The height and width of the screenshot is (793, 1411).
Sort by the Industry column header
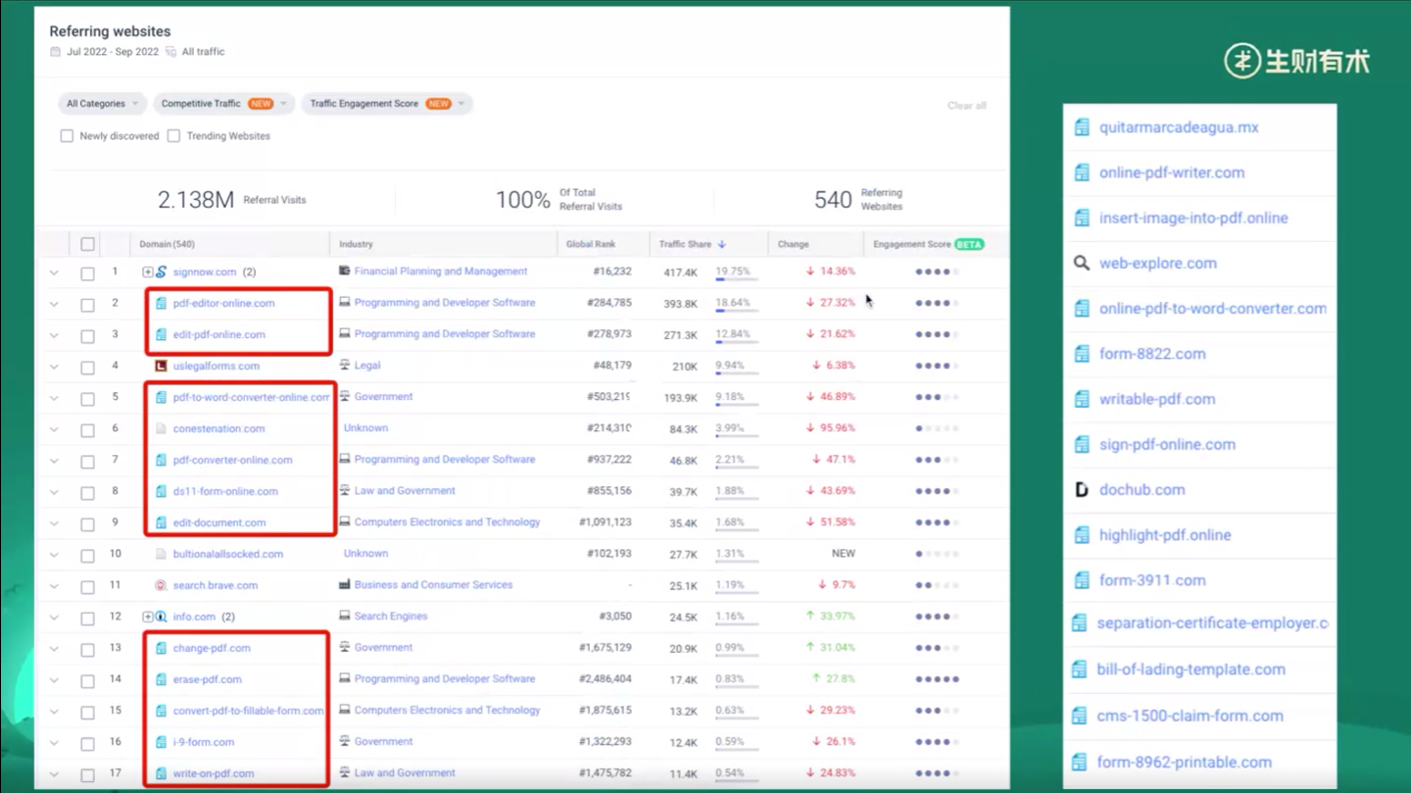(x=356, y=244)
